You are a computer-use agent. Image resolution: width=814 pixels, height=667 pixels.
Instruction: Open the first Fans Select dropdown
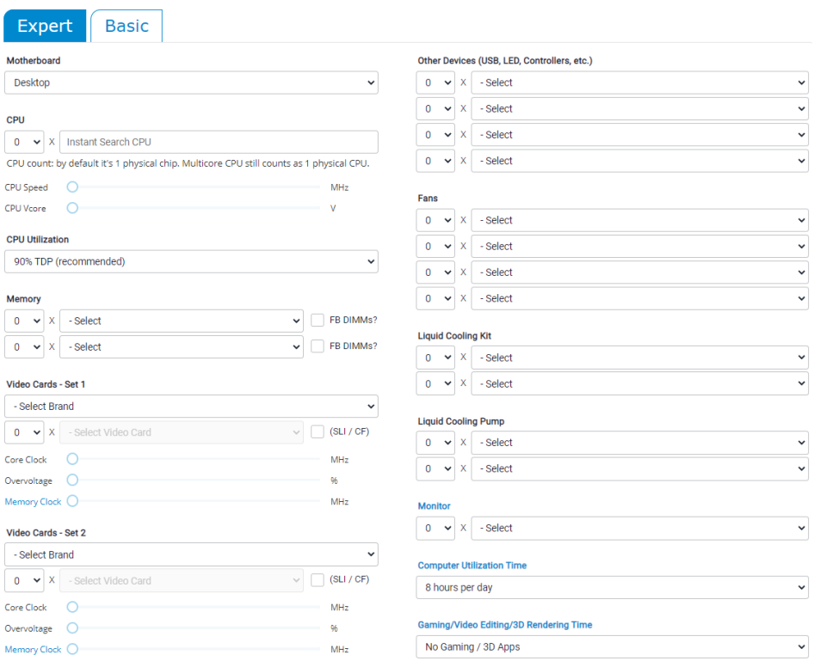639,220
